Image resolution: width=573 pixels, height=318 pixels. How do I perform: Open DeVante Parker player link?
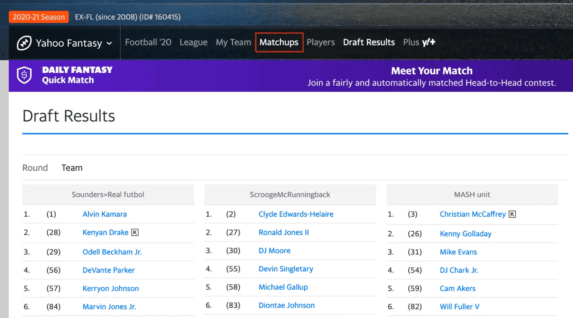(109, 270)
